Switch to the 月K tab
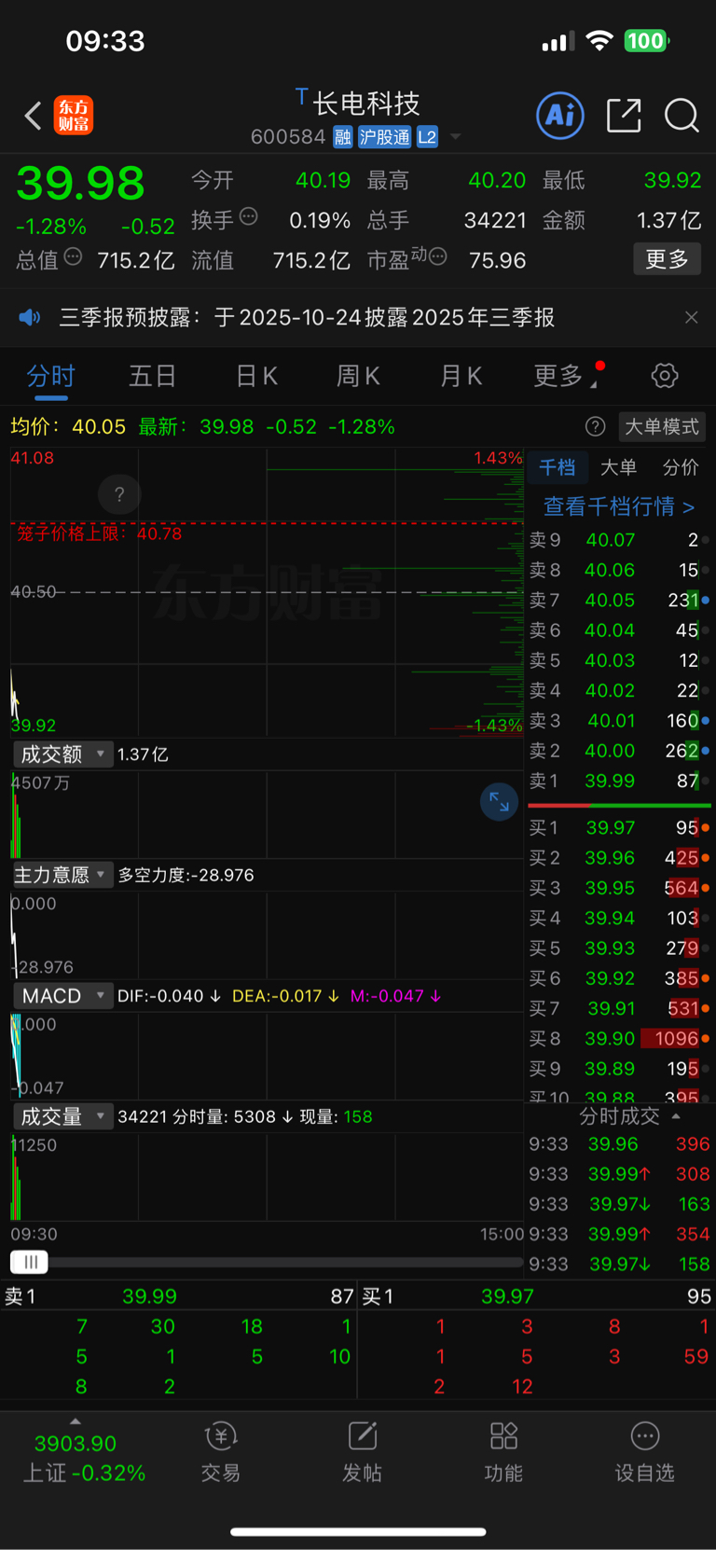This screenshot has height=1550, width=716. pyautogui.click(x=461, y=376)
